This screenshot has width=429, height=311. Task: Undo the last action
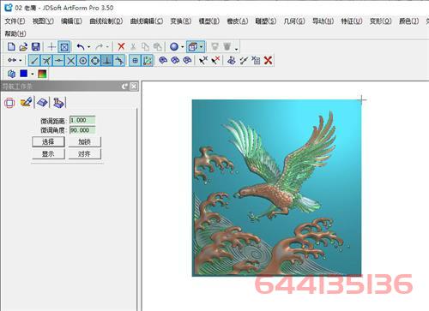[81, 47]
